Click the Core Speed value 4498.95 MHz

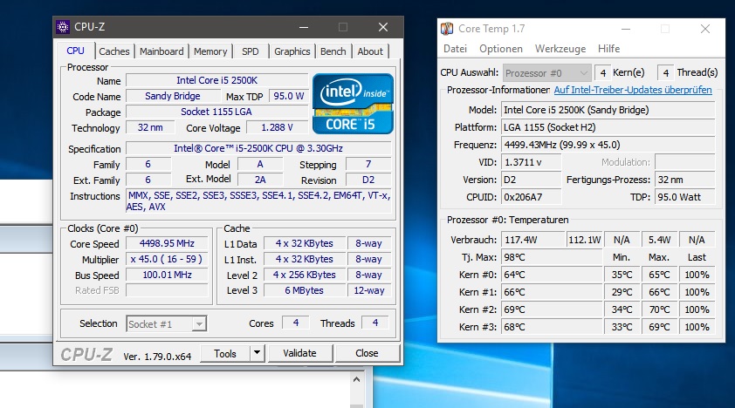[167, 243]
